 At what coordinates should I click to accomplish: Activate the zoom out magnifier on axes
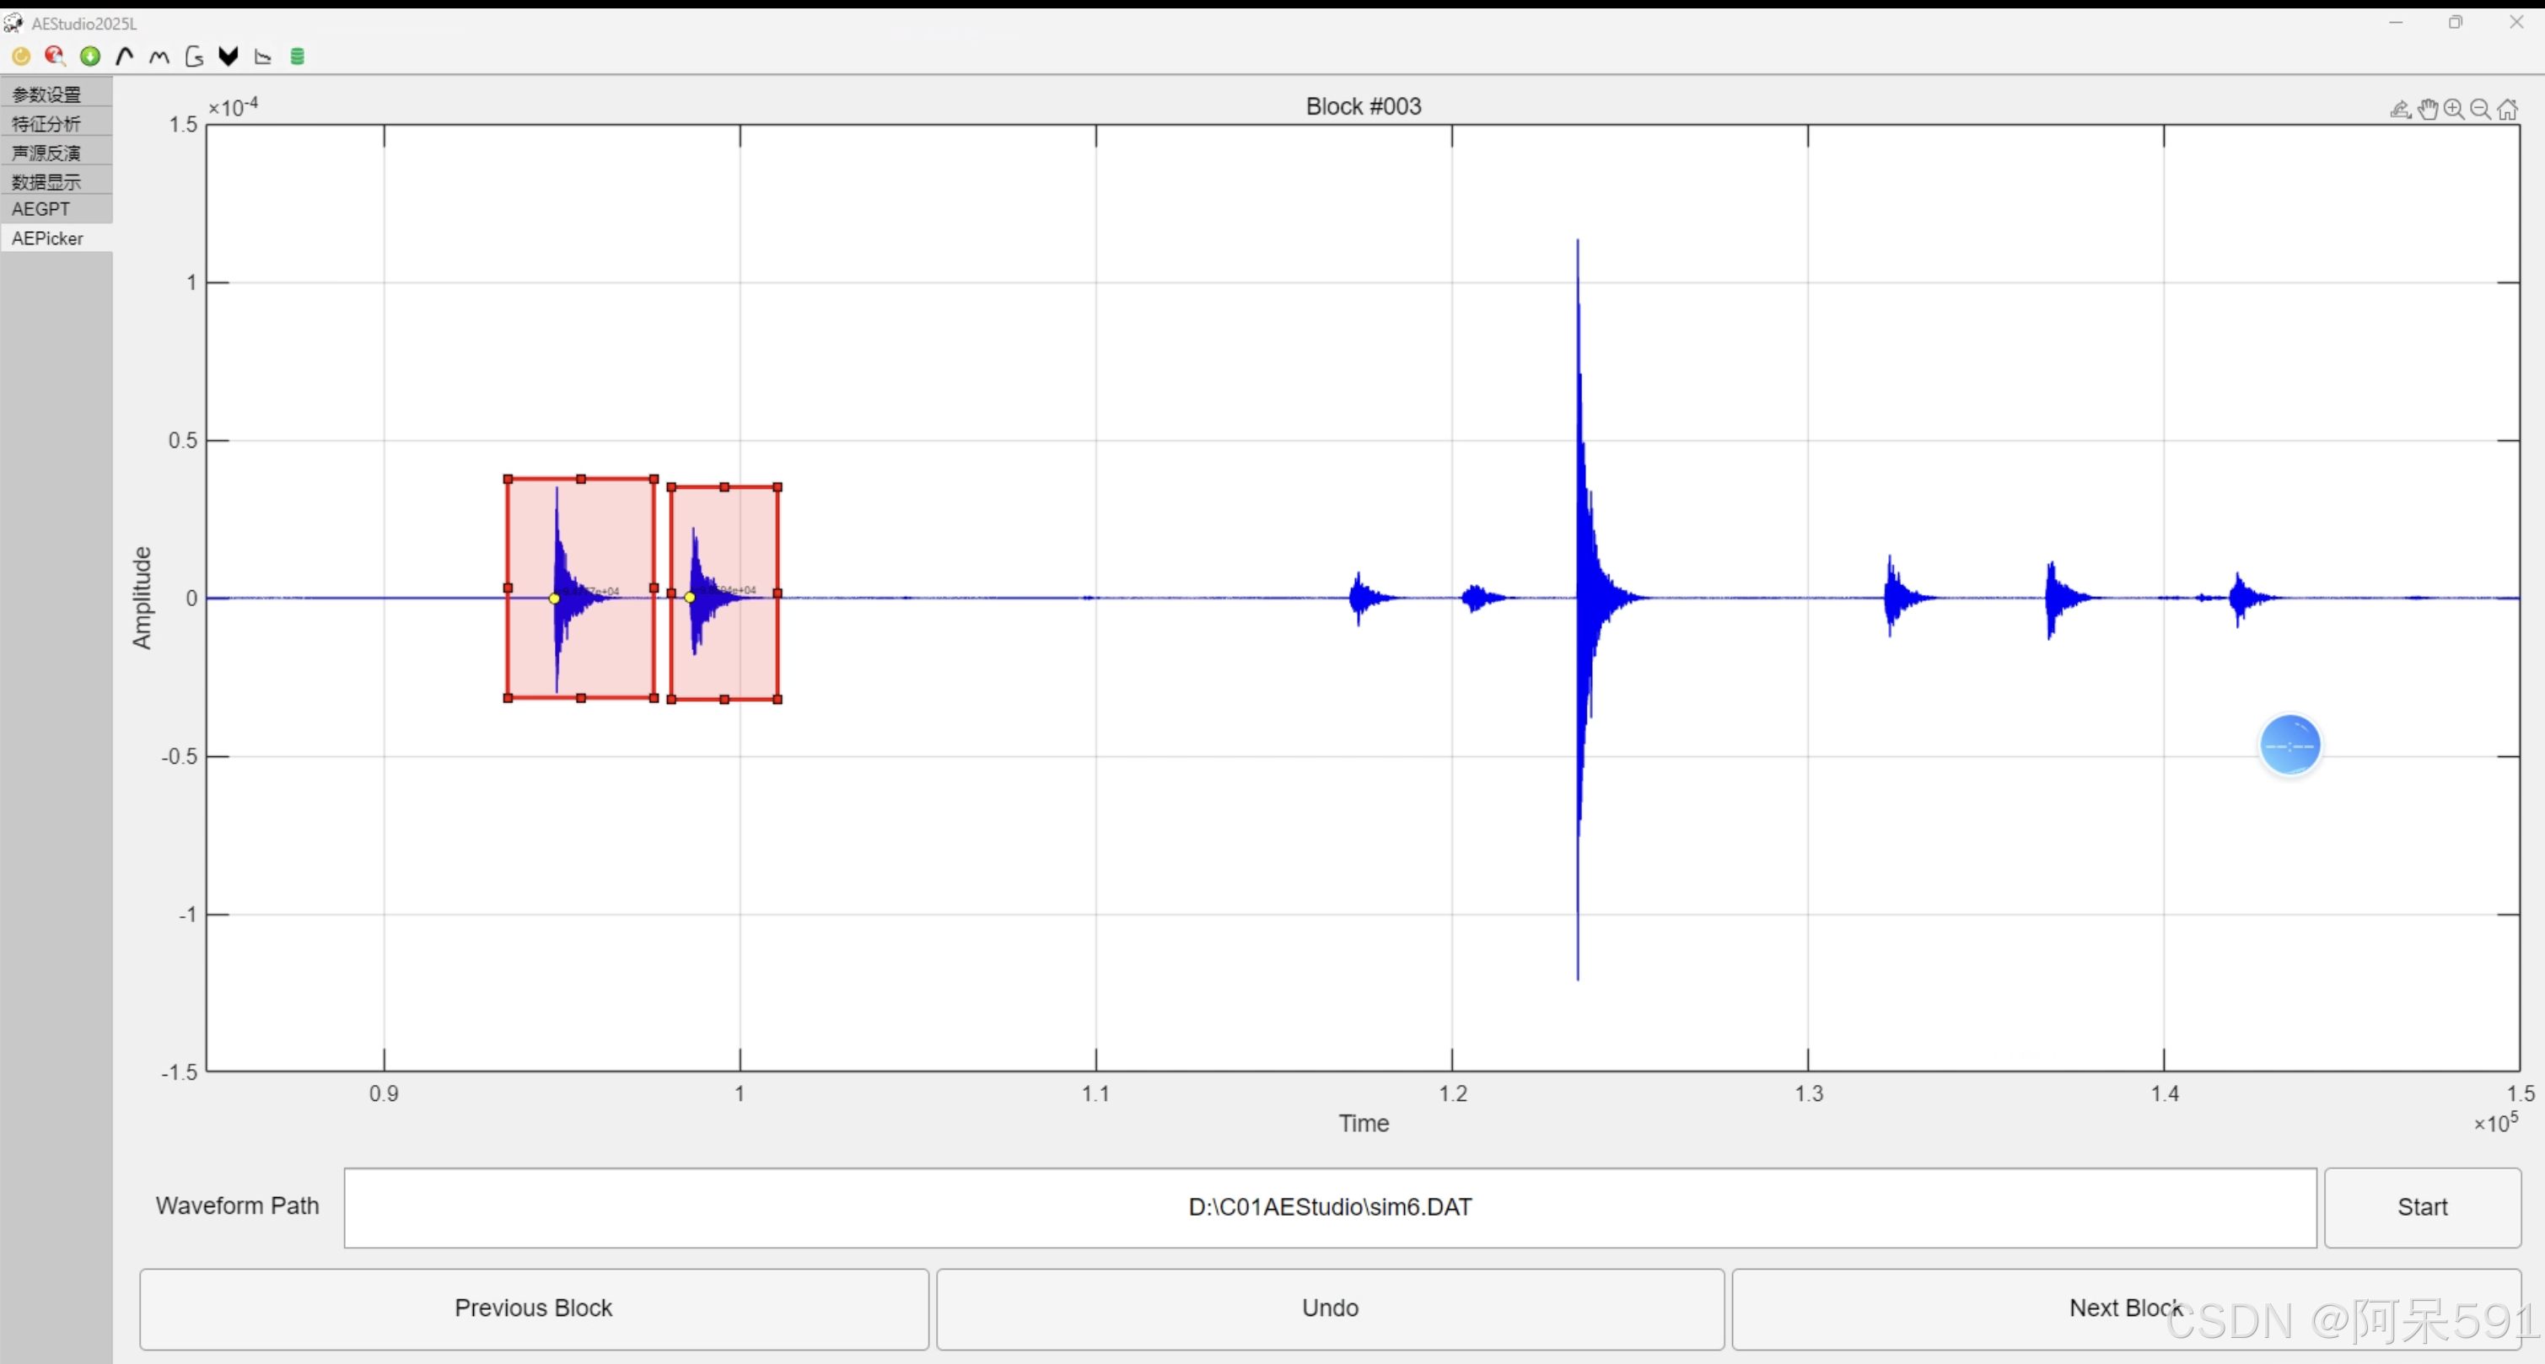click(x=2481, y=110)
